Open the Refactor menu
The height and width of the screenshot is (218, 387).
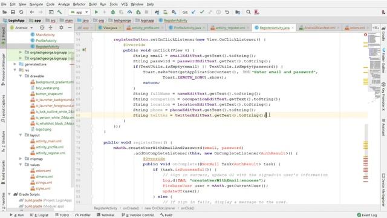pyautogui.click(x=79, y=4)
